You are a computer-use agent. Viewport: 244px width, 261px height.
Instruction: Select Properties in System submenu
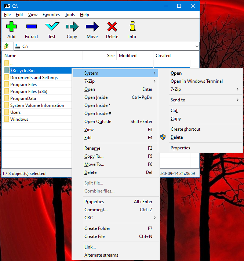[200, 148]
